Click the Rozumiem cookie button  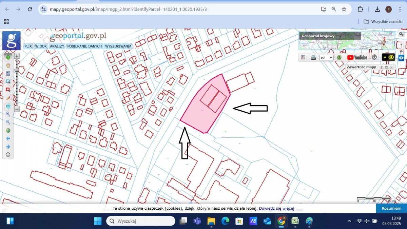click(391, 209)
